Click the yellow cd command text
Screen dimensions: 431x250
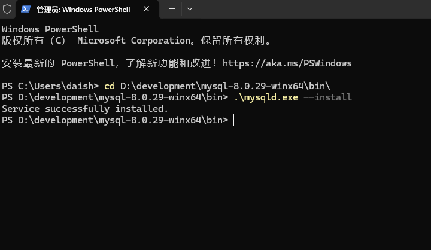tap(110, 86)
